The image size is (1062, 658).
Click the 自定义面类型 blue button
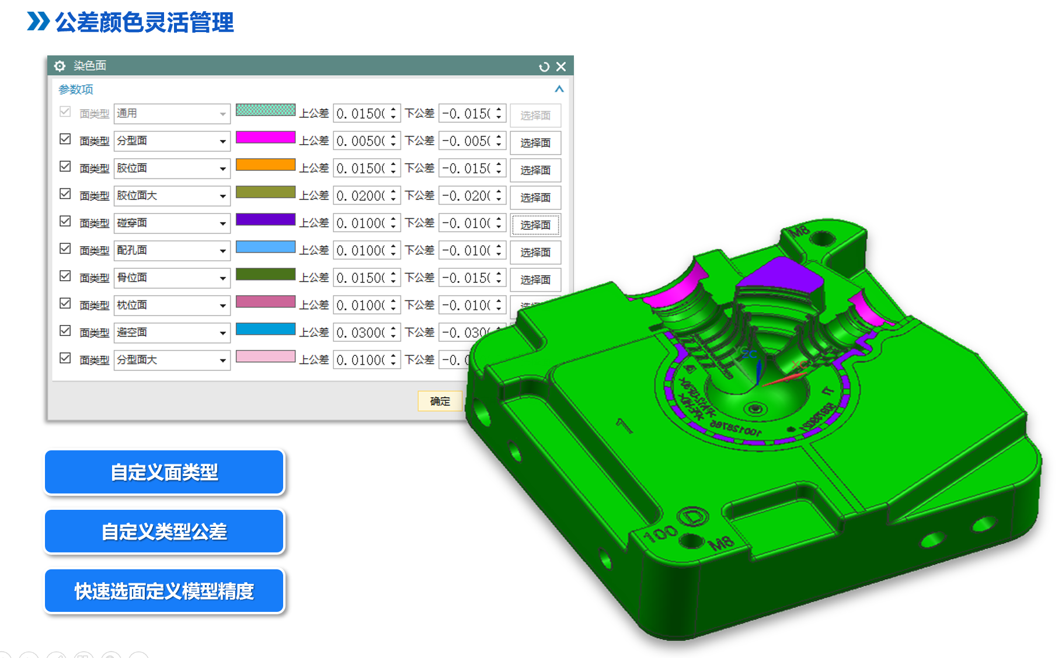tap(164, 472)
